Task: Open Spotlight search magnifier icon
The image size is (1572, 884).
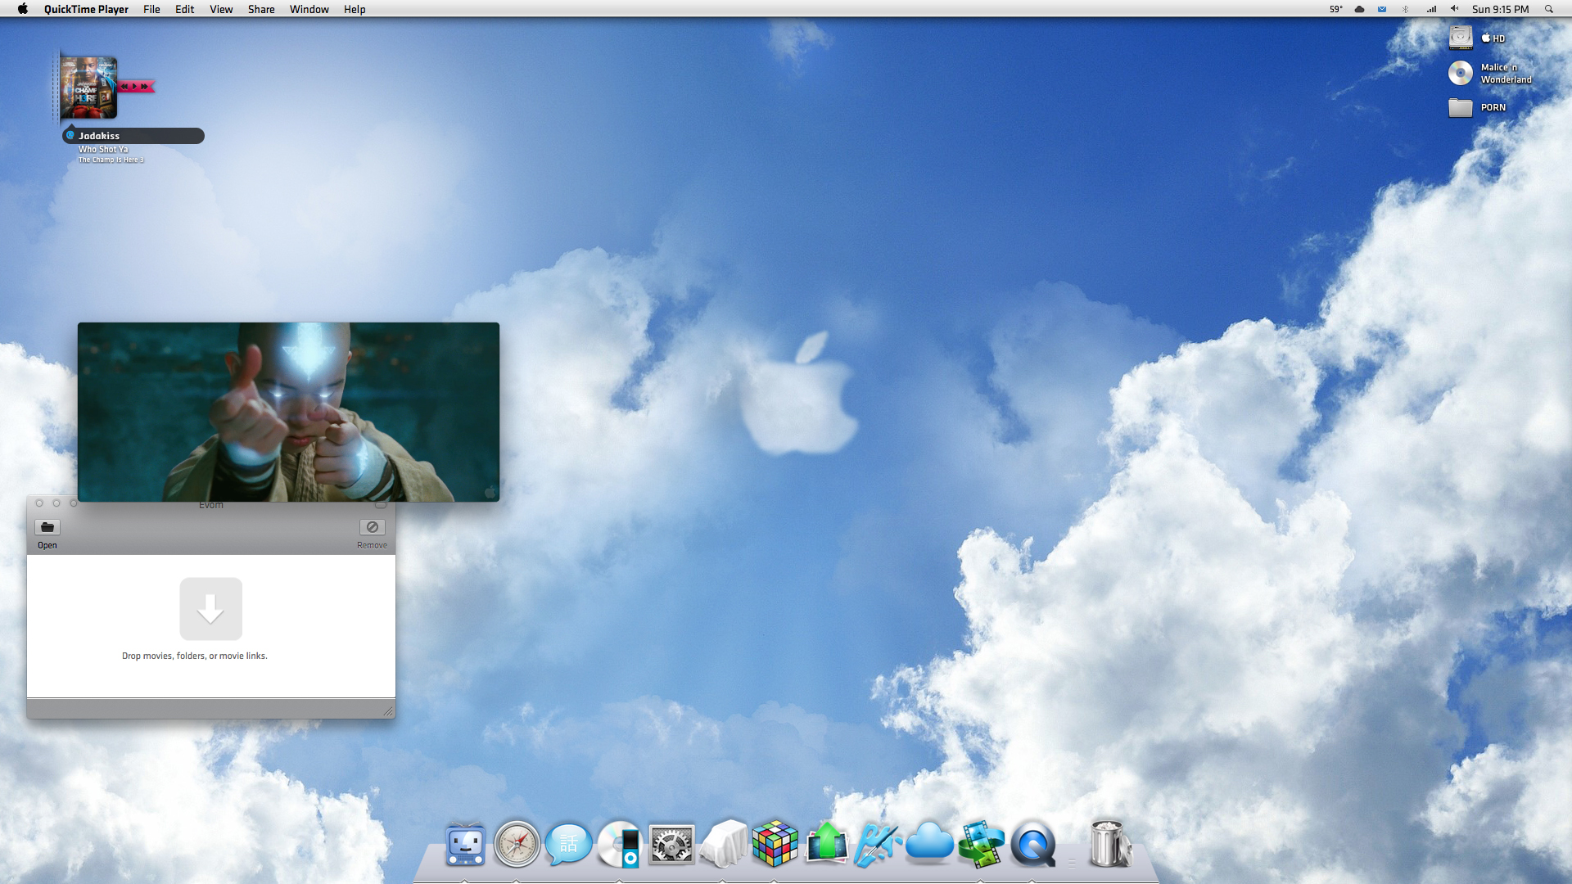Action: point(1548,9)
